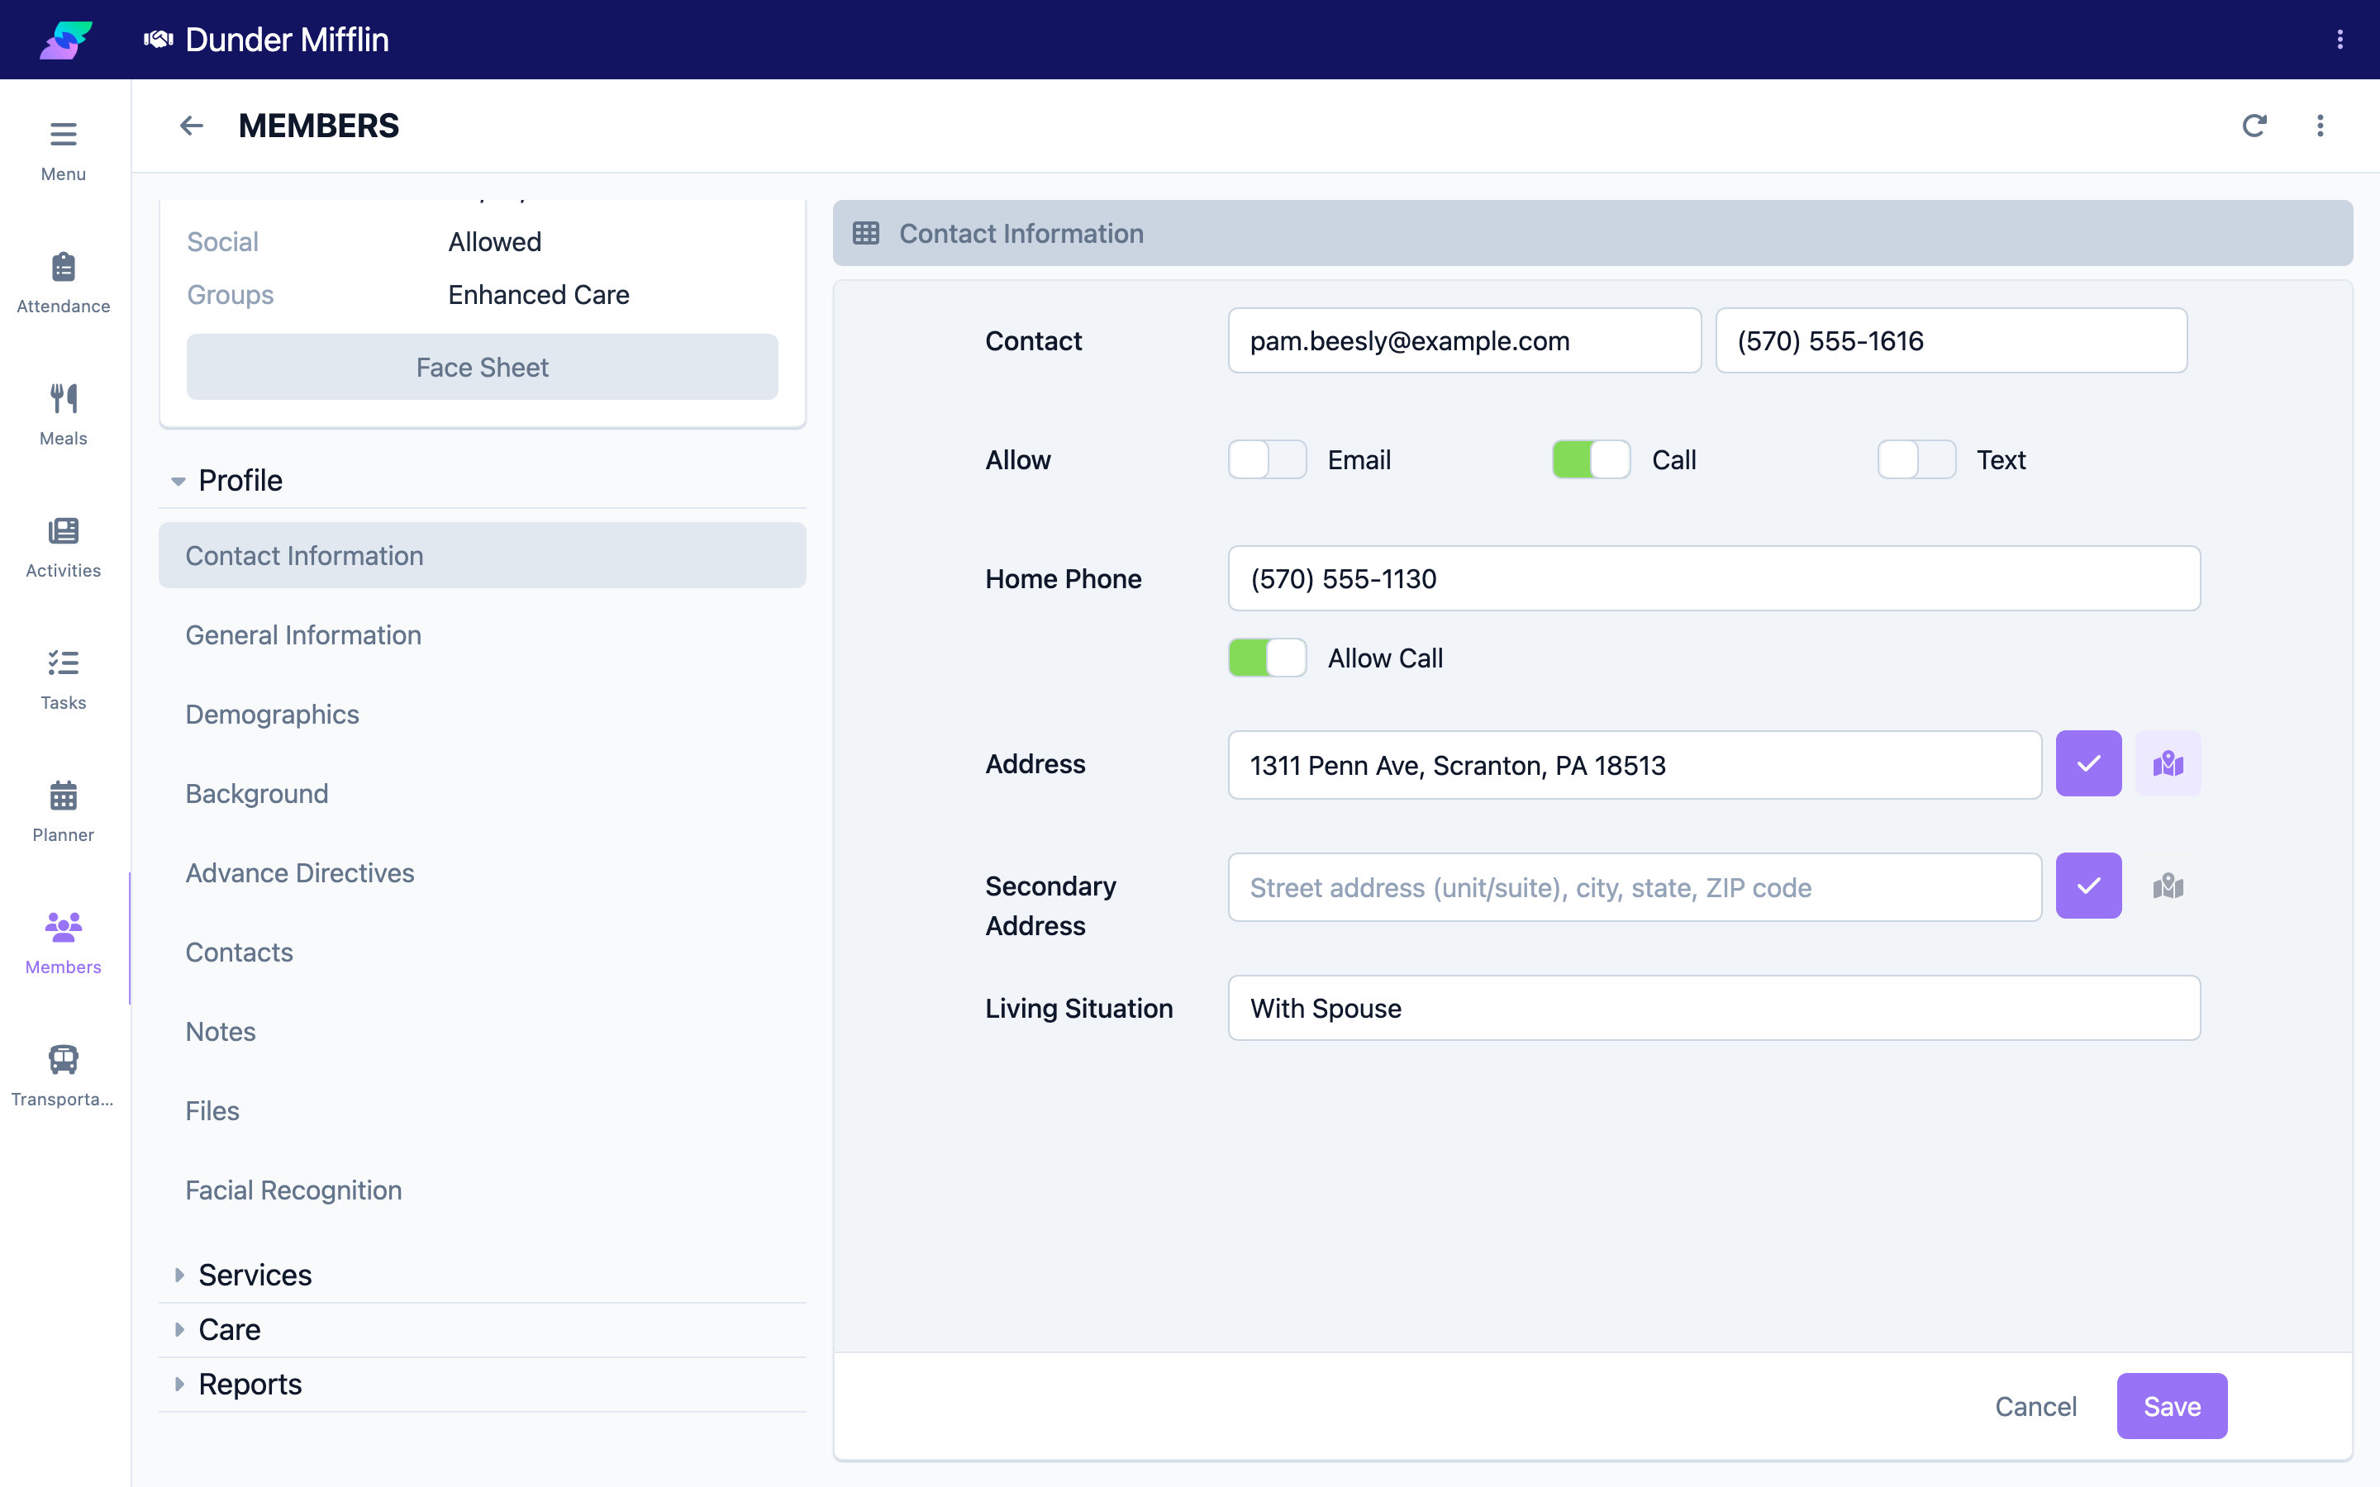Image resolution: width=2380 pixels, height=1487 pixels.
Task: Verify the Secondary Address checkmark button
Action: click(2088, 886)
